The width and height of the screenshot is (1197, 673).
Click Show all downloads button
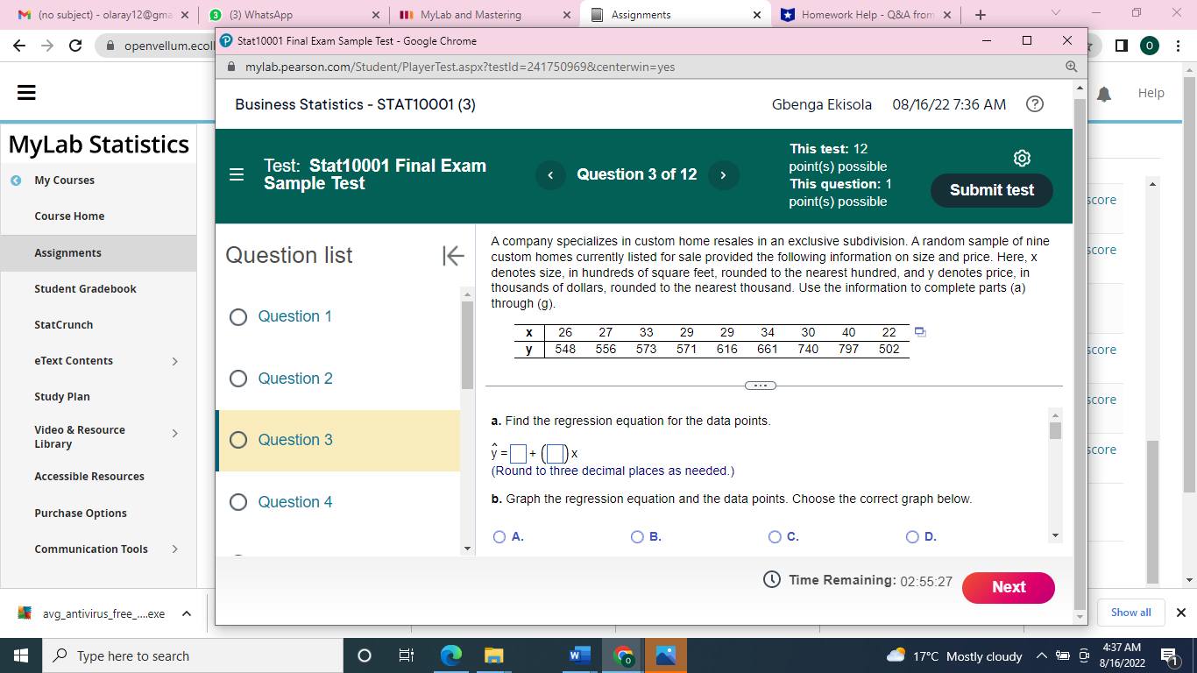click(1130, 613)
